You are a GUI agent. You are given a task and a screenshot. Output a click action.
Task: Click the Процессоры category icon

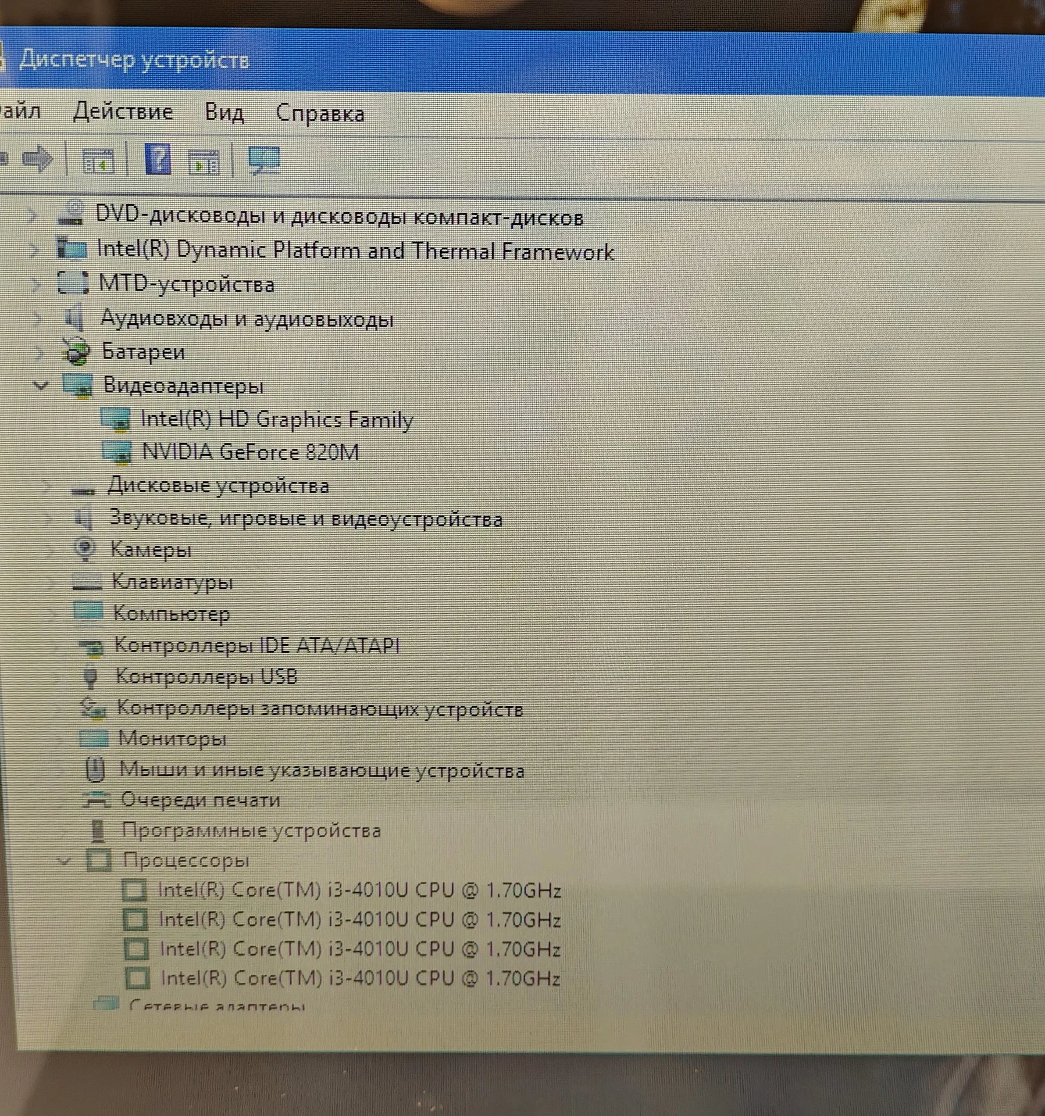pyautogui.click(x=98, y=860)
